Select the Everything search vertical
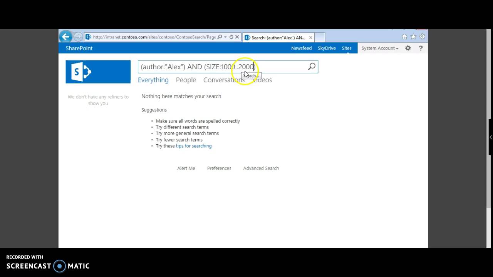This screenshot has width=493, height=277. click(x=153, y=80)
